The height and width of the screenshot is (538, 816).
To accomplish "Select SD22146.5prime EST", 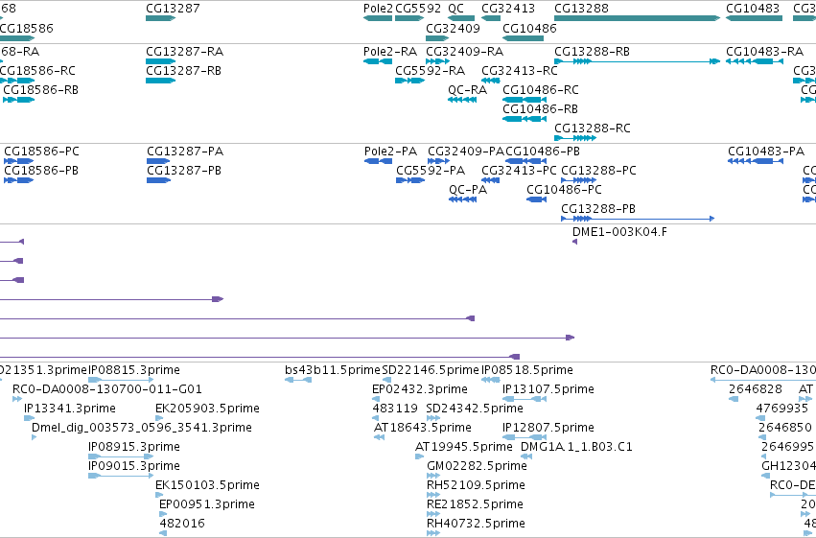I will [x=386, y=380].
